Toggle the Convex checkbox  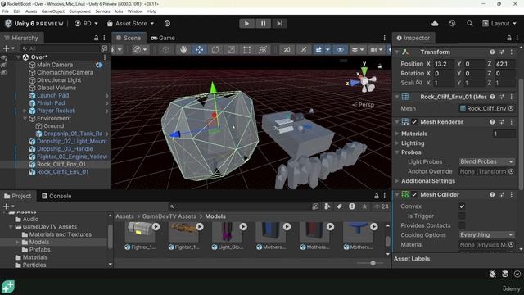pos(462,206)
